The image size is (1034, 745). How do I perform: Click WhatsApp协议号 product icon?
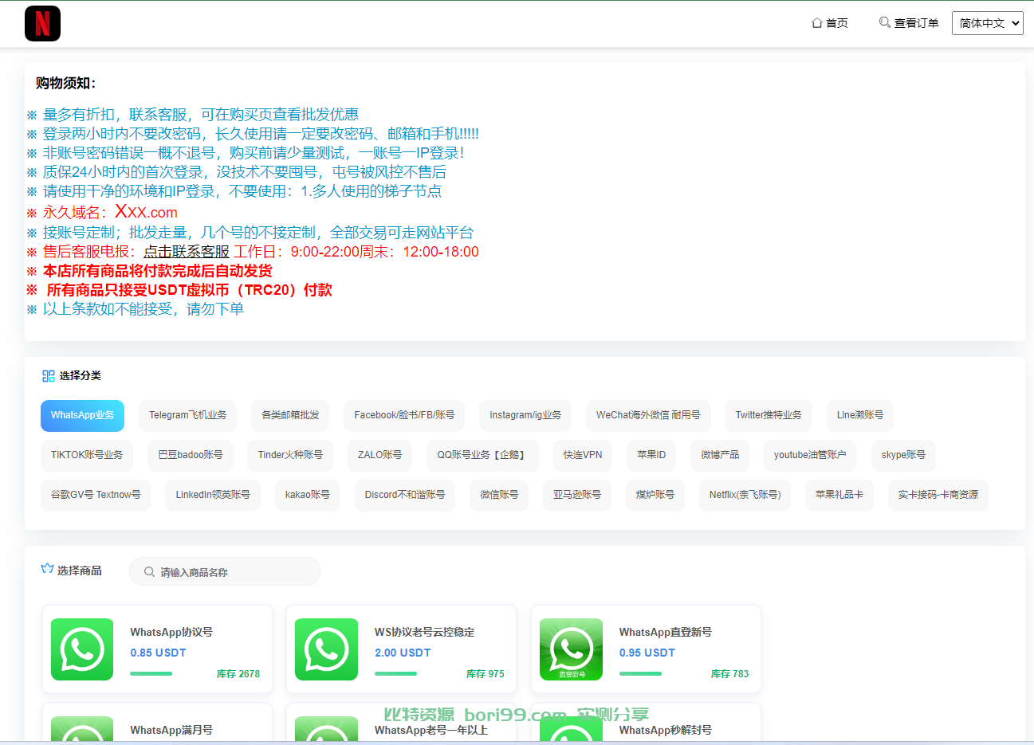tap(82, 649)
